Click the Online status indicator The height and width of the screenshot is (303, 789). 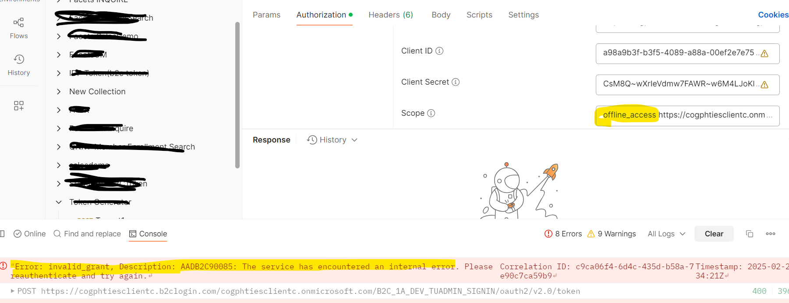30,234
